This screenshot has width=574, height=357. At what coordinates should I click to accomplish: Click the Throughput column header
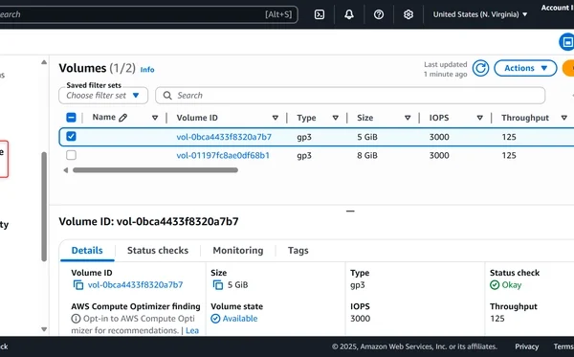click(x=525, y=118)
